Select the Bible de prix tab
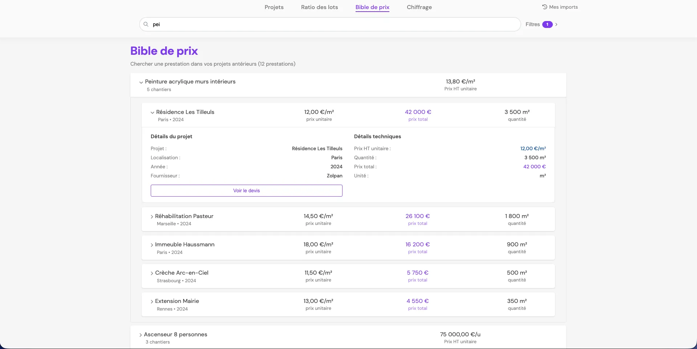697x349 pixels. click(x=372, y=7)
